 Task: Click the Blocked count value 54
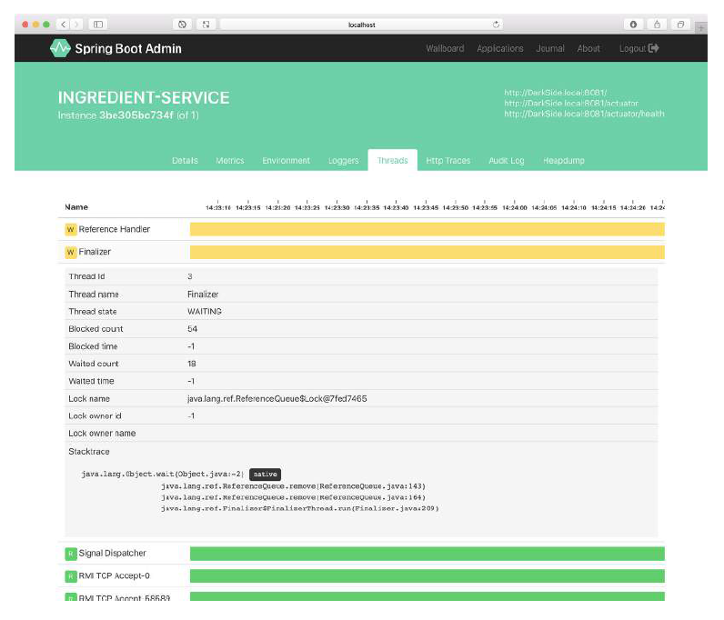tap(193, 329)
